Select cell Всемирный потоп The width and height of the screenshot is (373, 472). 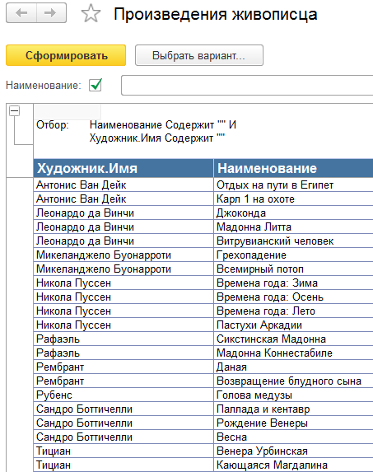pos(293,269)
